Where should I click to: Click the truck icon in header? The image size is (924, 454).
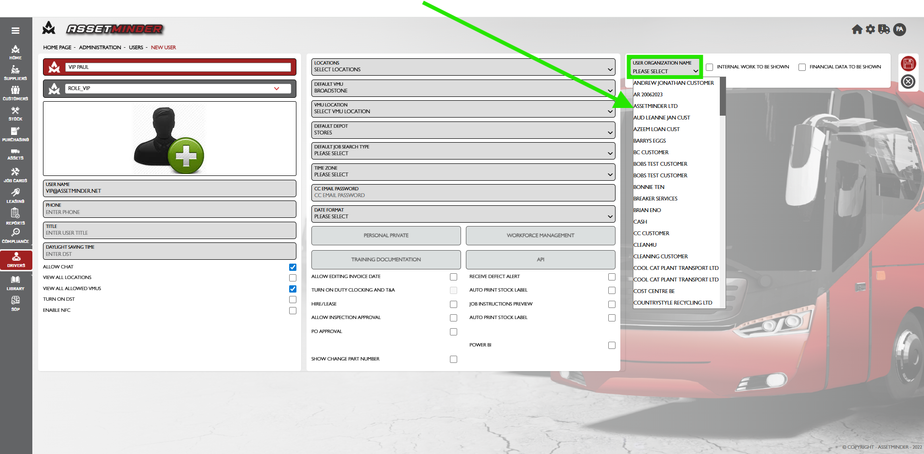(884, 30)
